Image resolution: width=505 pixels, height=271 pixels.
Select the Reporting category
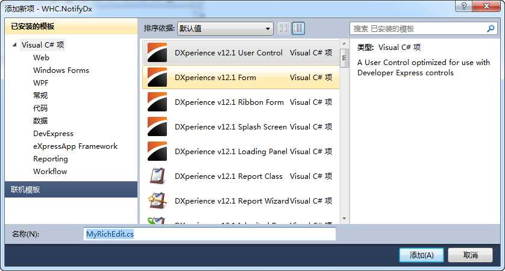51,159
